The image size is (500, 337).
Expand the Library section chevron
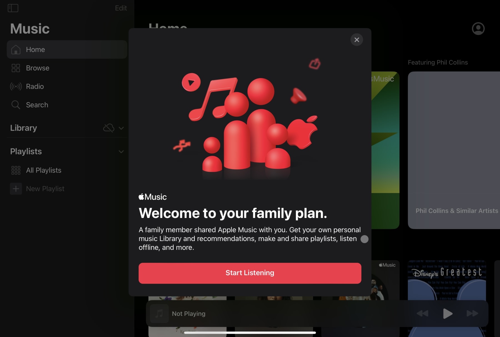121,128
